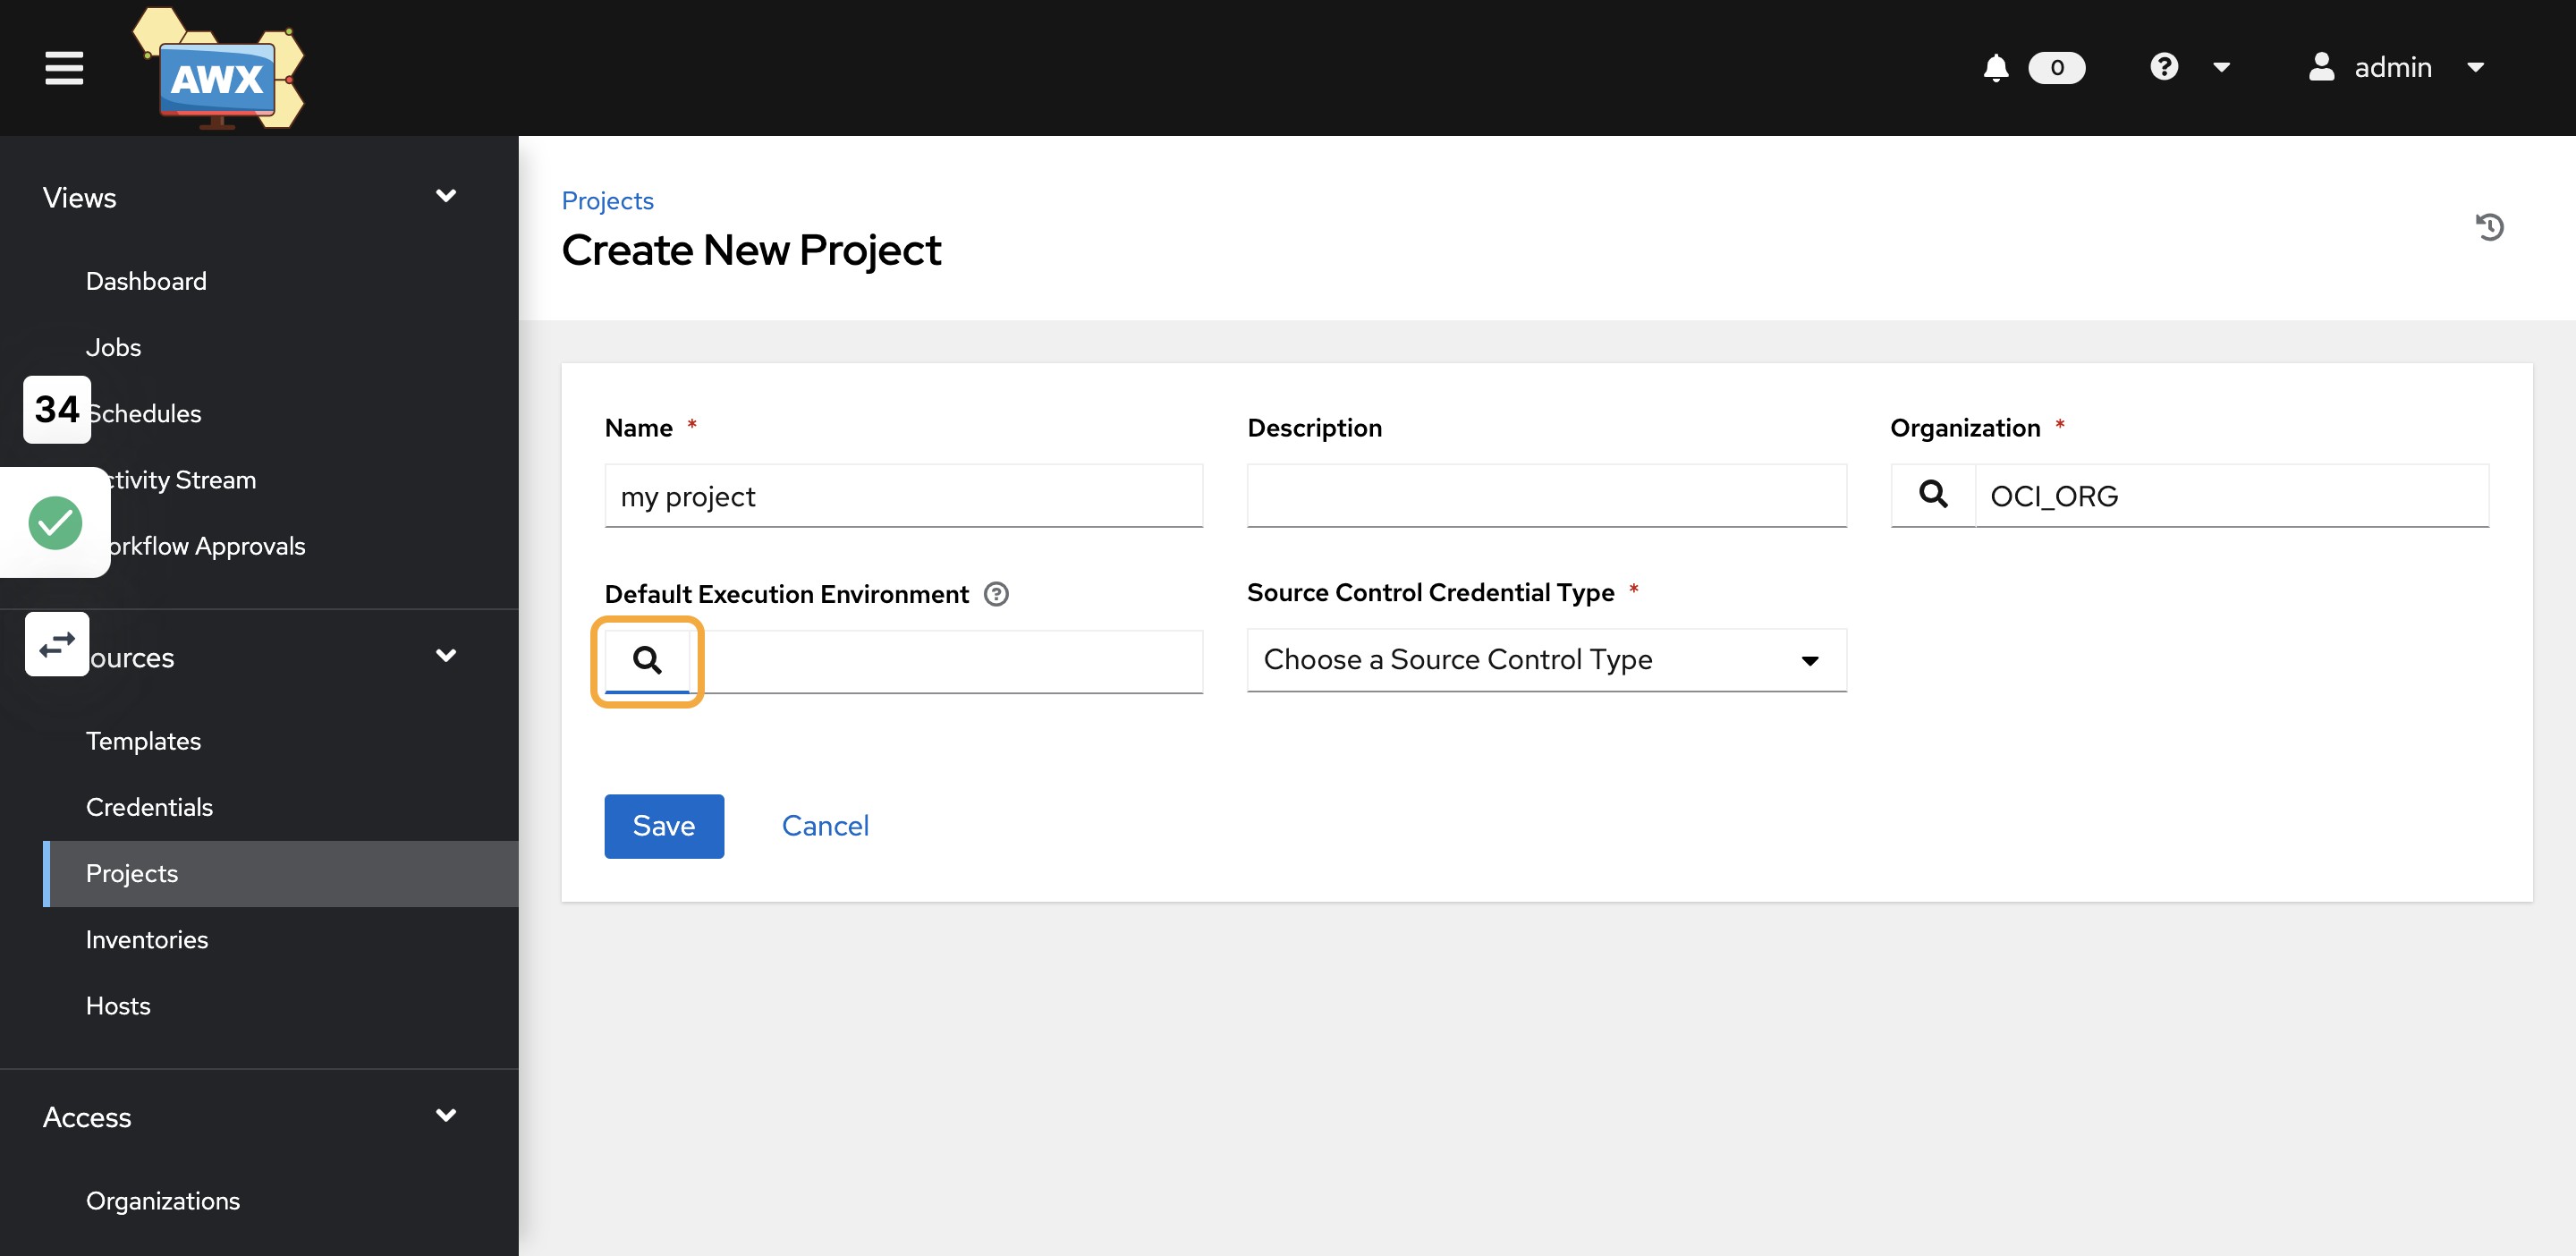The image size is (2576, 1256).
Task: Click the Name input field
Action: [903, 495]
